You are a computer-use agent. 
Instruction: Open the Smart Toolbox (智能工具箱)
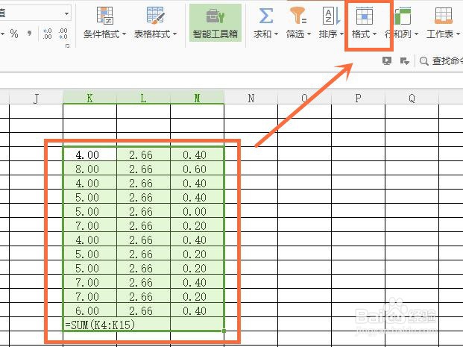pos(215,22)
